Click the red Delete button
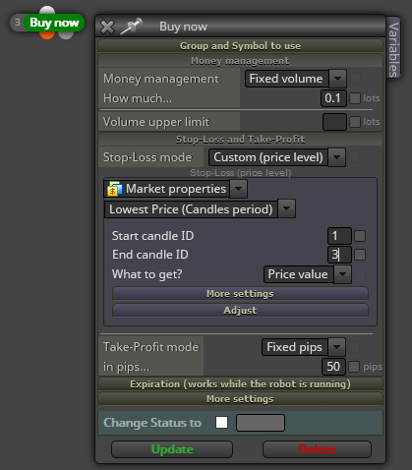The width and height of the screenshot is (412, 470). click(x=317, y=449)
